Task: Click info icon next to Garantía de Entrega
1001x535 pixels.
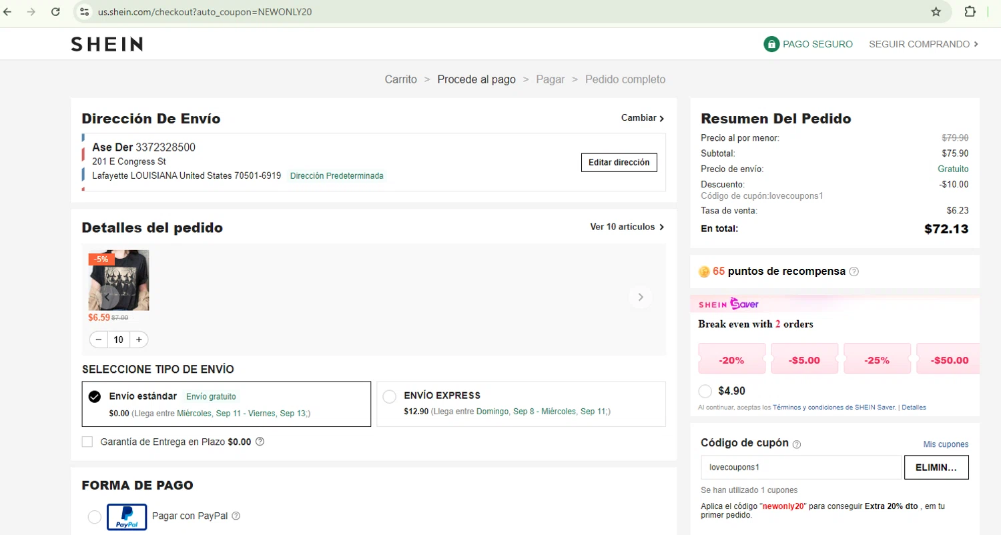Action: coord(260,442)
